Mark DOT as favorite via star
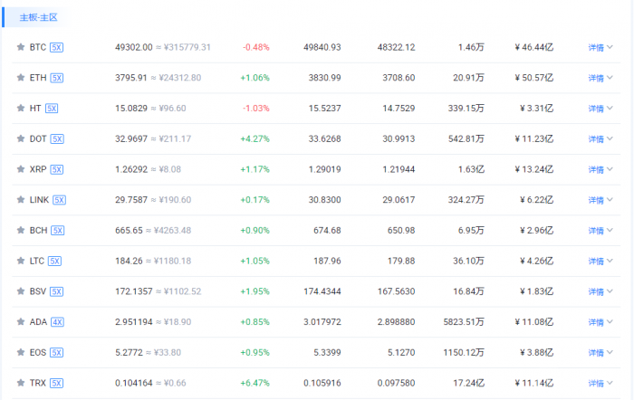Image resolution: width=634 pixels, height=400 pixels. 21,138
